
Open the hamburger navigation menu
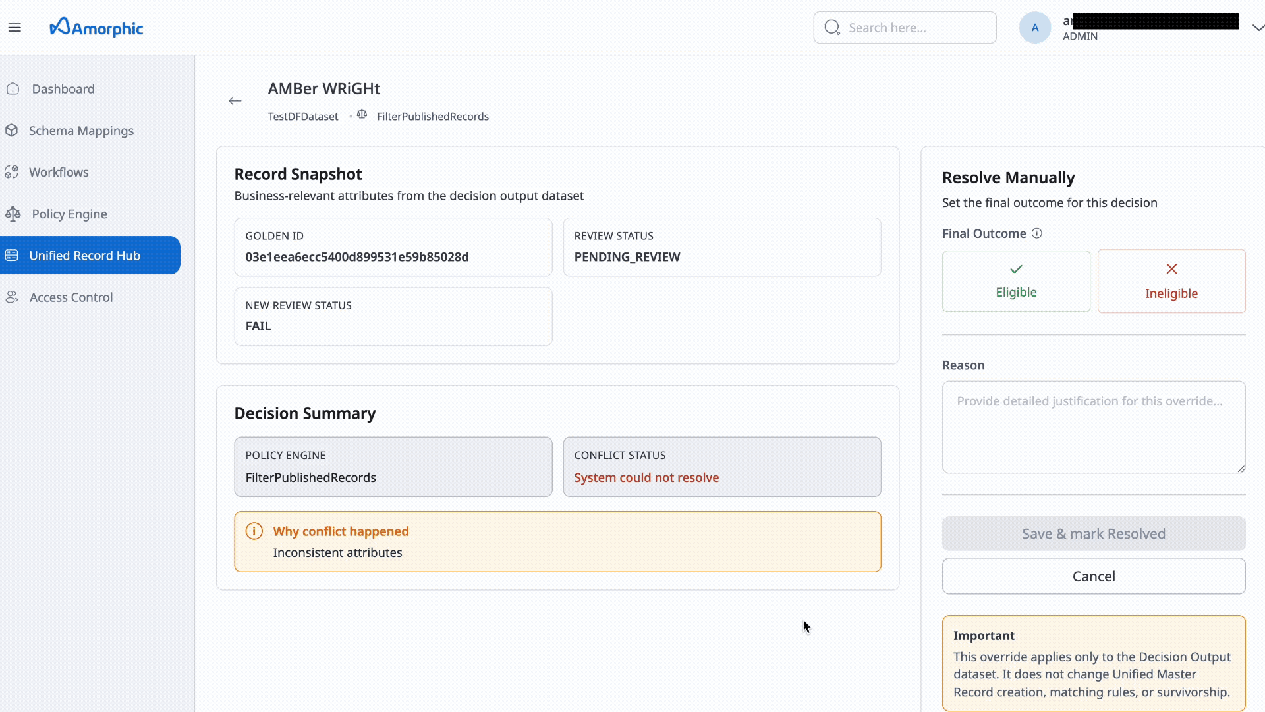pyautogui.click(x=14, y=27)
